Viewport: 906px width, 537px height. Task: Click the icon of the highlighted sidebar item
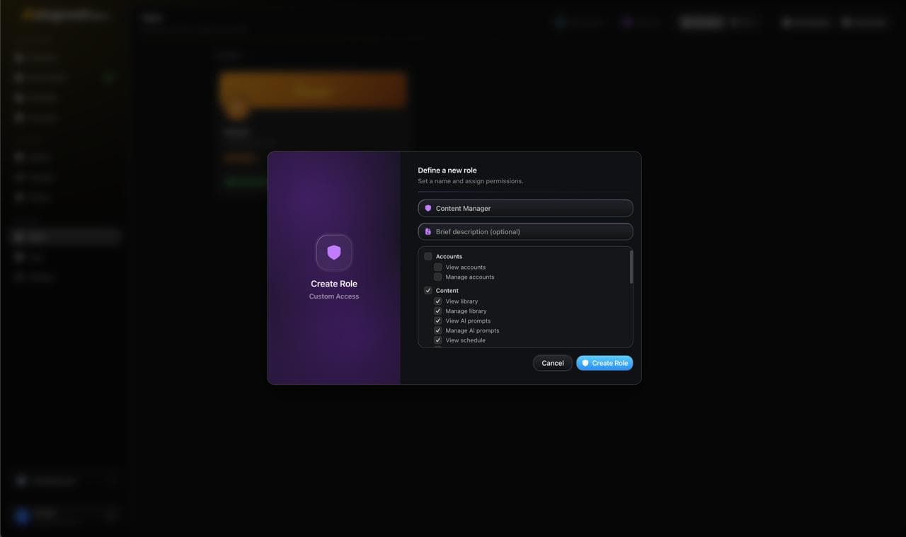click(x=21, y=236)
